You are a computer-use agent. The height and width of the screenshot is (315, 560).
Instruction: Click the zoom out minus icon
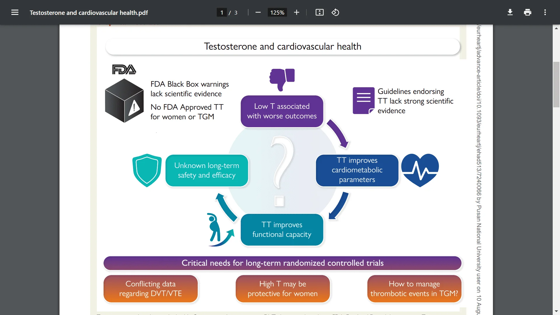pos(258,13)
